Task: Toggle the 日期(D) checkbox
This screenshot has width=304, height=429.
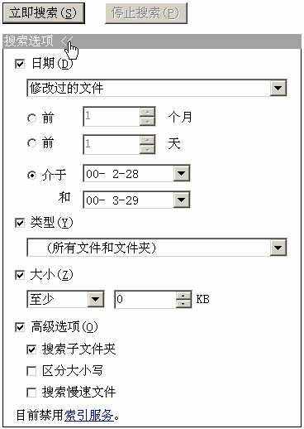Action: click(x=20, y=64)
